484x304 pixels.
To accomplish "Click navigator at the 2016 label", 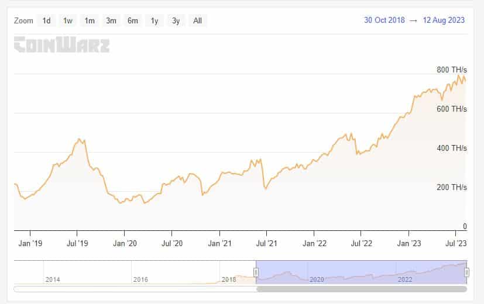I will [140, 279].
